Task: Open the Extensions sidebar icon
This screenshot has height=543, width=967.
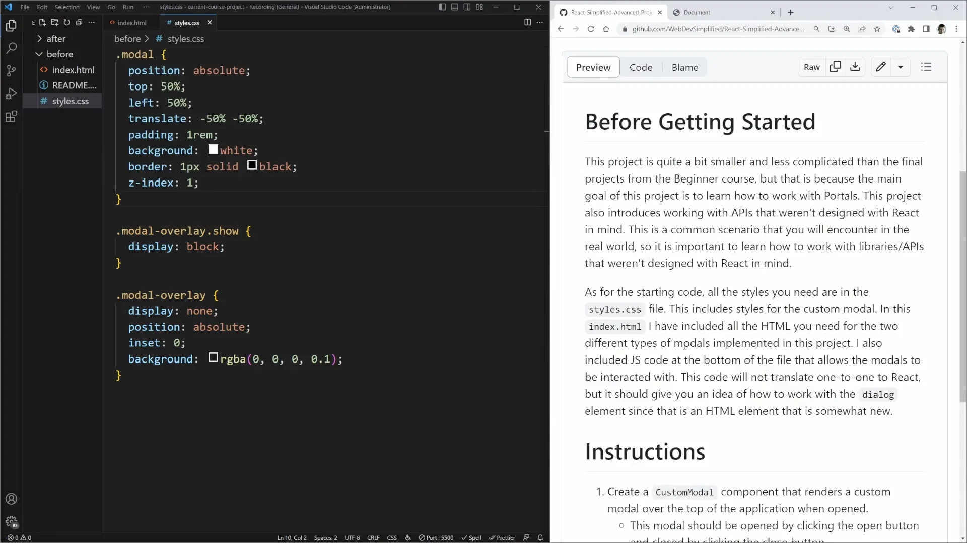Action: pos(11,117)
